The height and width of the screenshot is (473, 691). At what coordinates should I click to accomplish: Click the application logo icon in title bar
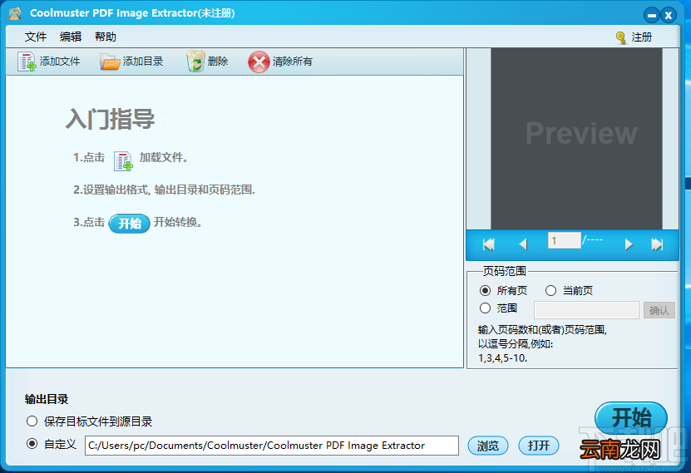tap(15, 13)
